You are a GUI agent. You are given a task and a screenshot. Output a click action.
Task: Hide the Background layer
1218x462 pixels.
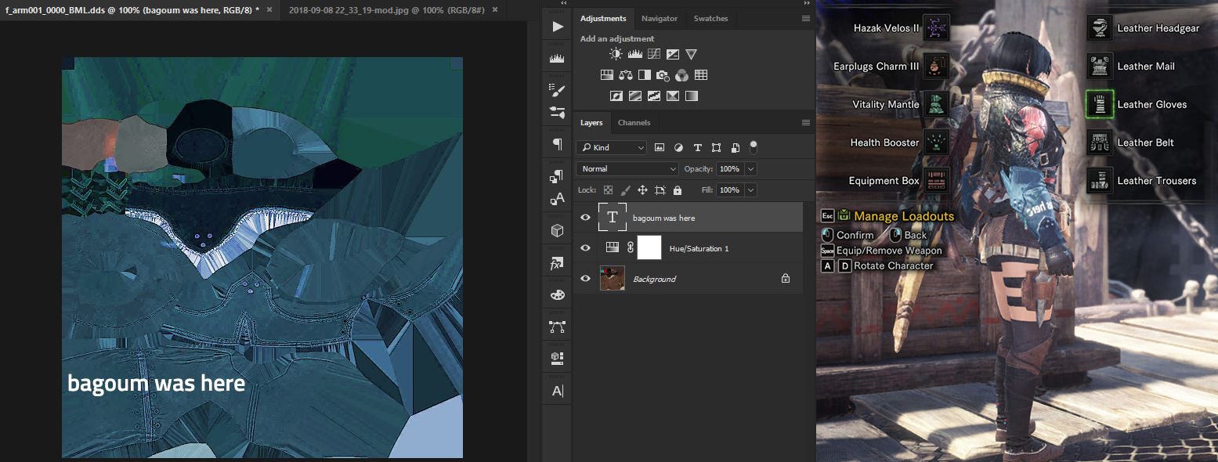[x=585, y=279]
